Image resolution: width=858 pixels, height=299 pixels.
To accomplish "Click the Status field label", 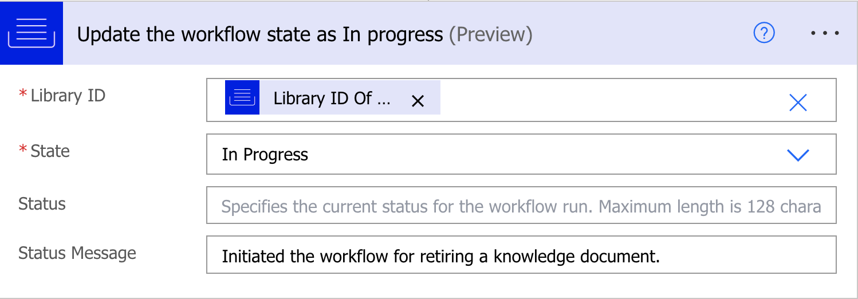I will click(42, 204).
